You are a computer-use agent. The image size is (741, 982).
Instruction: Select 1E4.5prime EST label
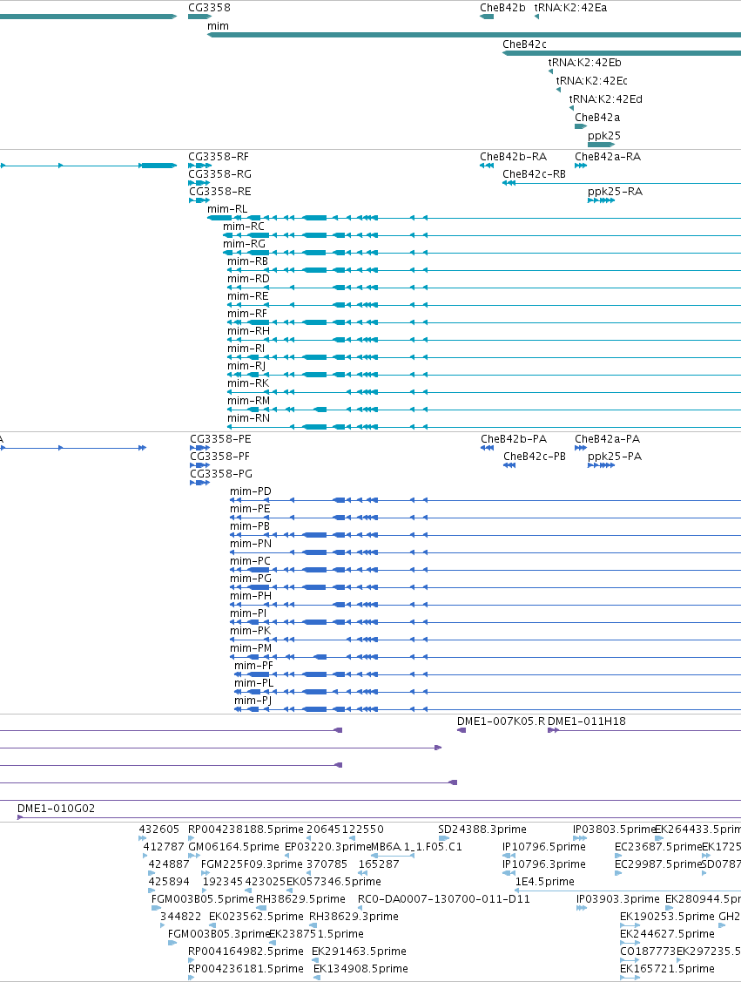(x=544, y=882)
